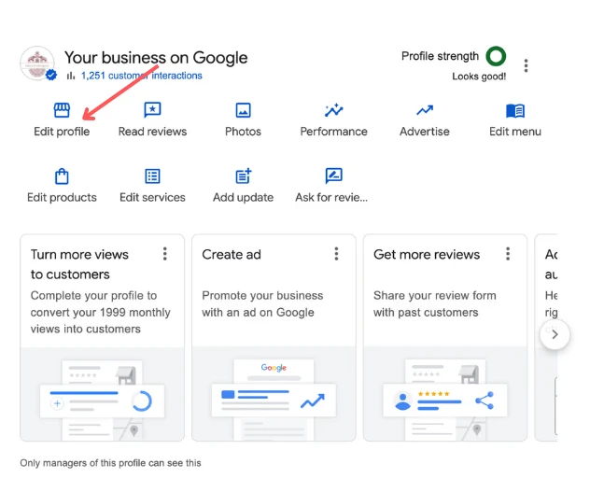Click the review sharing illustration thumbnail
The height and width of the screenshot is (492, 590).
click(445, 394)
